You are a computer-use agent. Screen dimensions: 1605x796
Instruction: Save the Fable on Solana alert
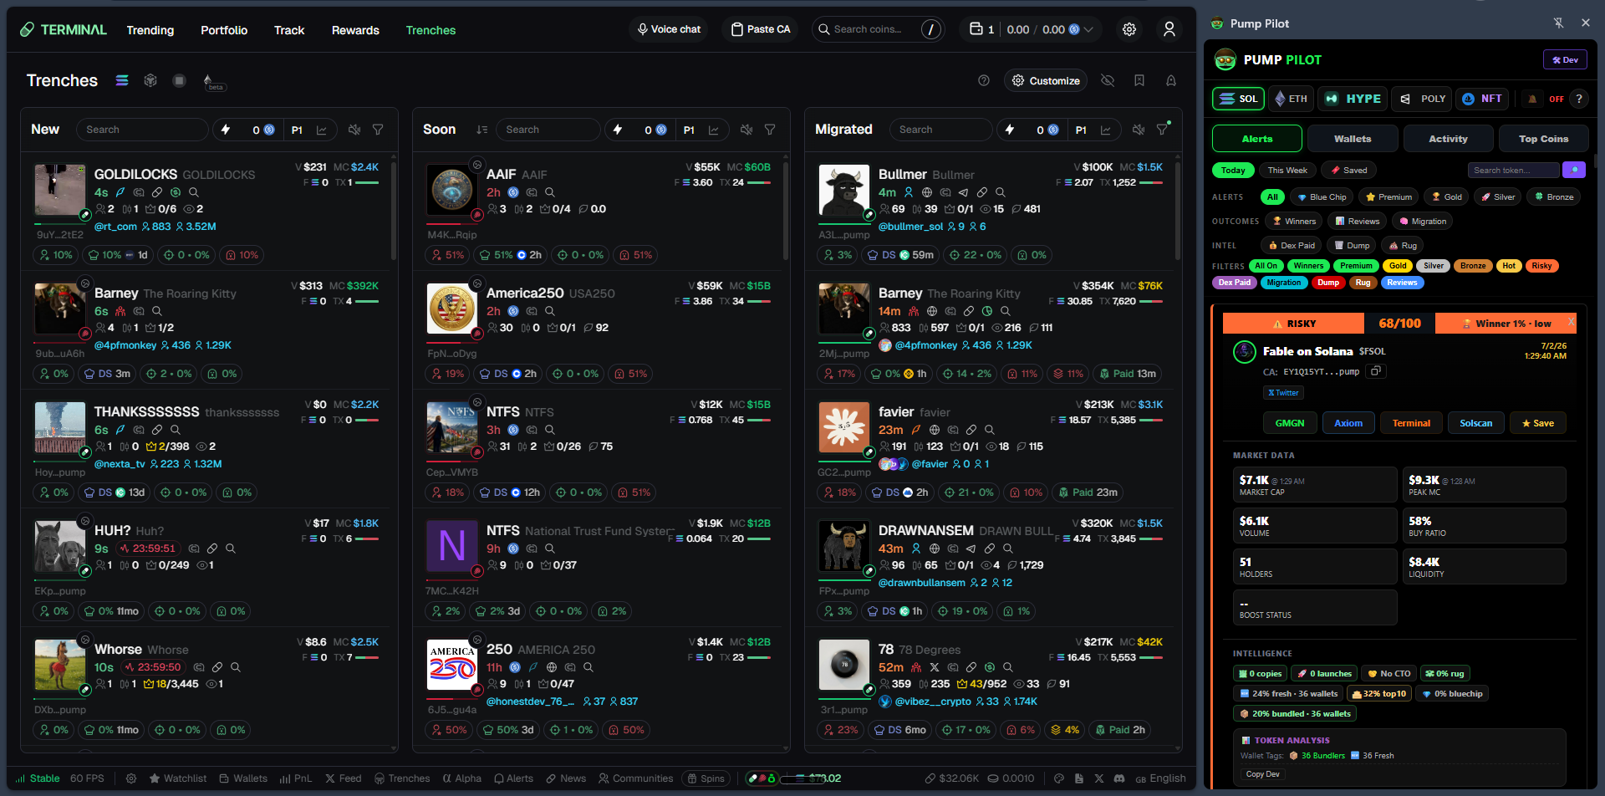[x=1538, y=423]
